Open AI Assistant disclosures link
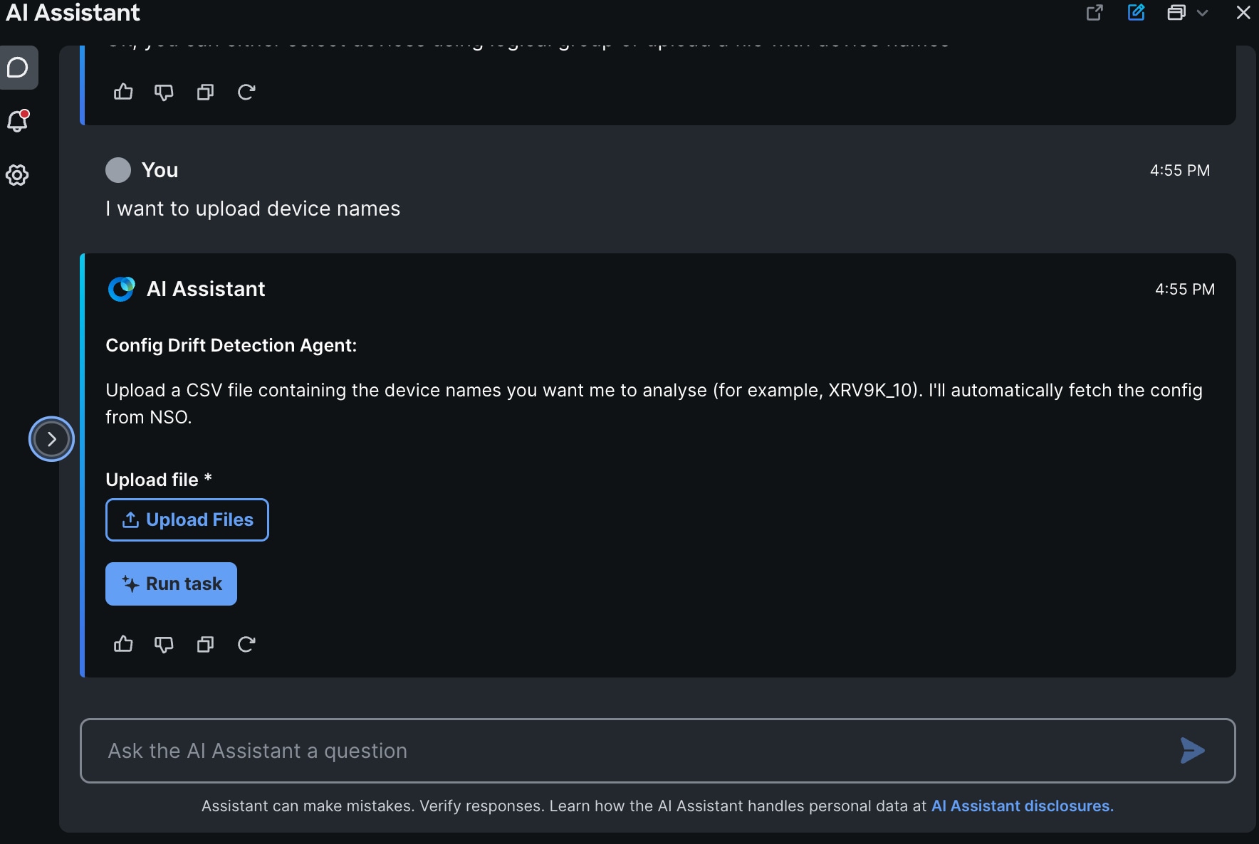Screen dimensions: 1259x844 click(1023, 806)
